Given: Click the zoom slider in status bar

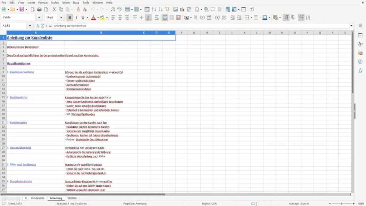Looking at the screenshot, I should pyautogui.click(x=341, y=203).
